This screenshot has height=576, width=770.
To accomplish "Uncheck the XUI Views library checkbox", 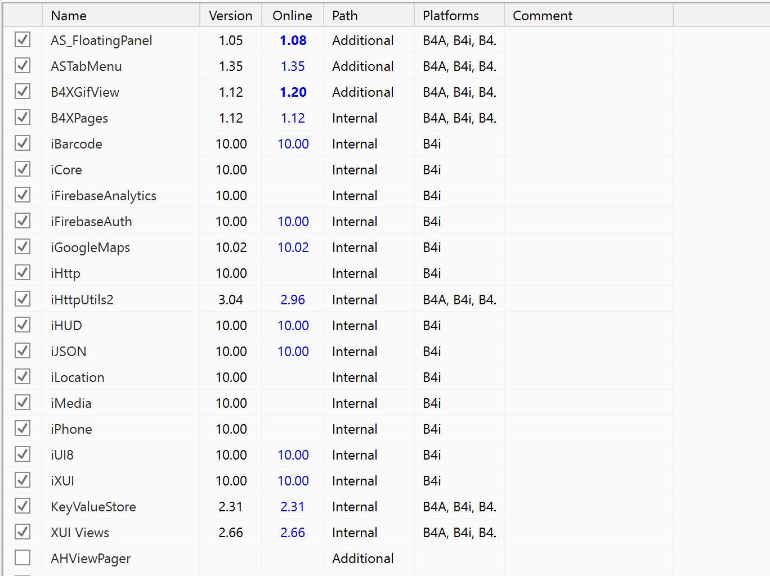I will (23, 532).
